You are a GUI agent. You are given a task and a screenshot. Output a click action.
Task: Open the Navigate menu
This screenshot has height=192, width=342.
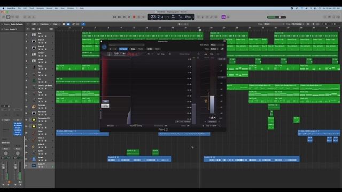[40, 9]
